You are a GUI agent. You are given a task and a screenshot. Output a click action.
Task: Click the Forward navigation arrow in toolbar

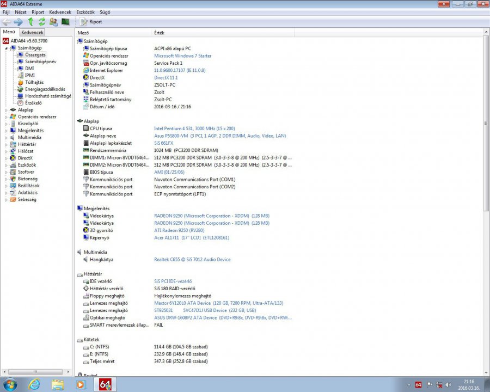click(18, 22)
